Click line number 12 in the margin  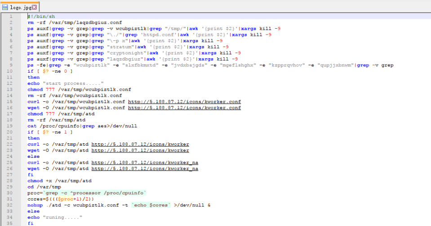[x=9, y=83]
